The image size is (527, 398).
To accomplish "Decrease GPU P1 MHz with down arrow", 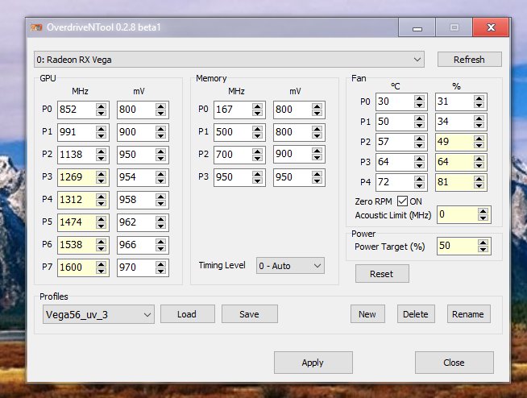I will (102, 135).
